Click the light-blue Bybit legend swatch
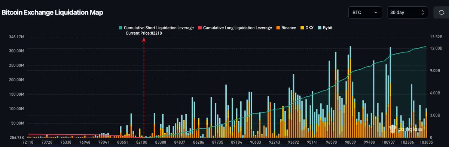This screenshot has width=449, height=147. tap(319, 28)
